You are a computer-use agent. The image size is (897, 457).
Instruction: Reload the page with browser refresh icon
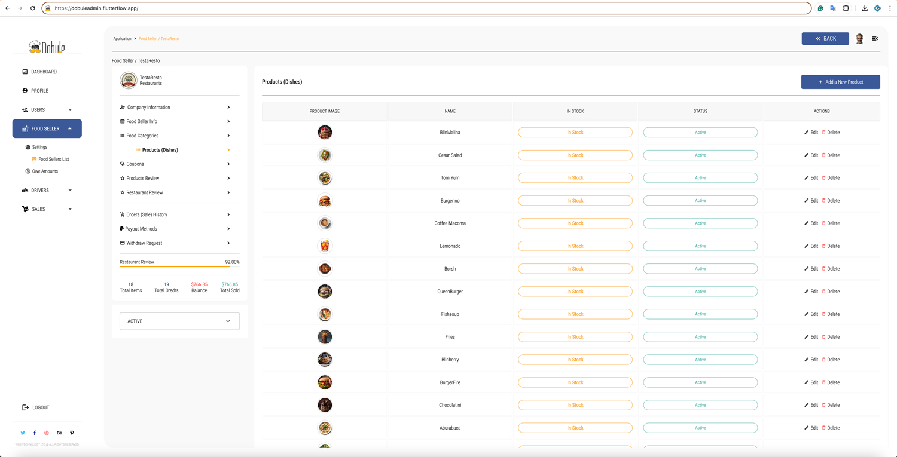pyautogui.click(x=32, y=8)
